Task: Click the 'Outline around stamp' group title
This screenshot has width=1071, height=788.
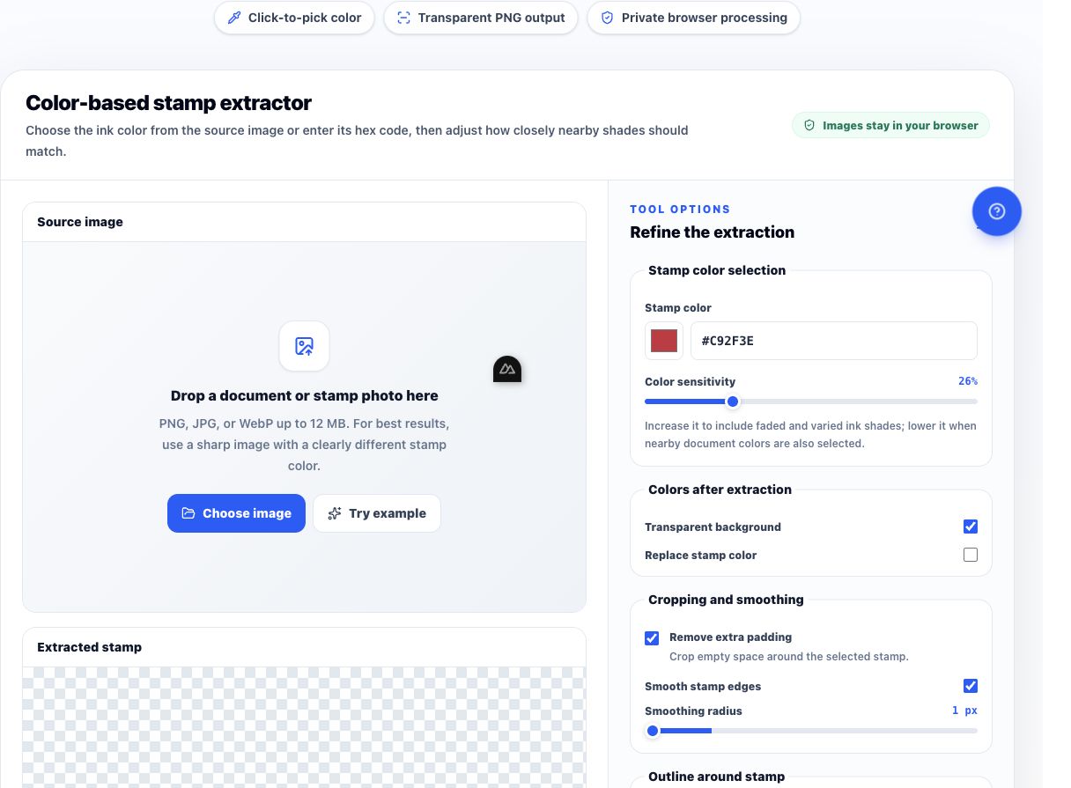Action: click(716, 777)
